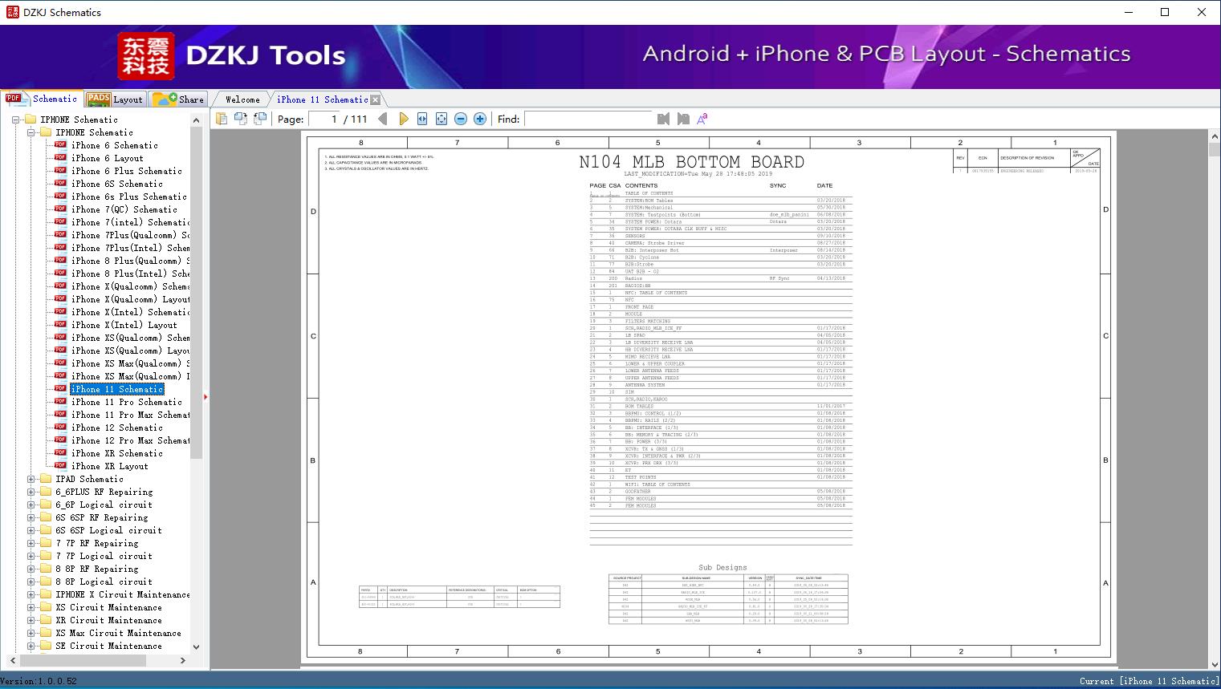
Task: Click tree panel scroll up arrow
Action: pyautogui.click(x=196, y=120)
